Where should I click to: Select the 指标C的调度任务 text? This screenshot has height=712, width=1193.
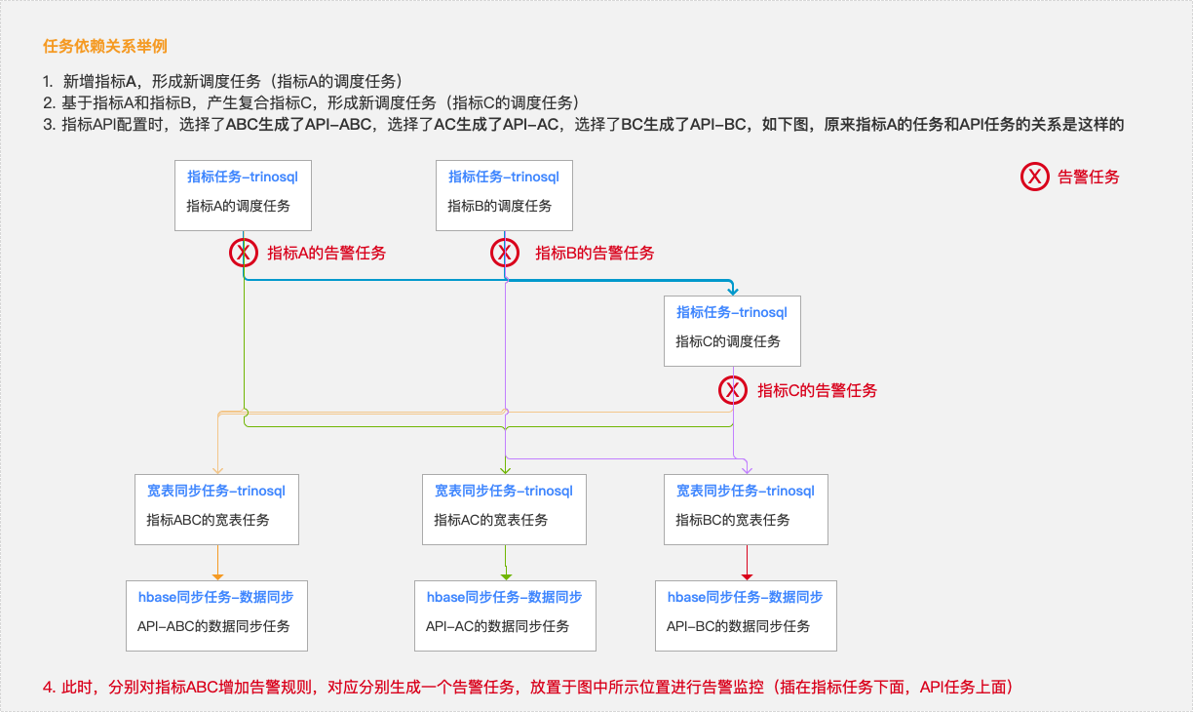[728, 341]
